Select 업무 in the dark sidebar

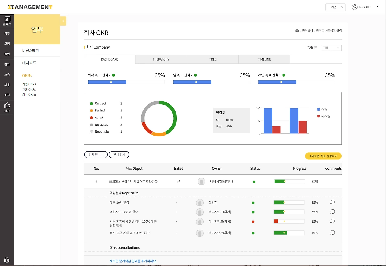click(x=7, y=33)
